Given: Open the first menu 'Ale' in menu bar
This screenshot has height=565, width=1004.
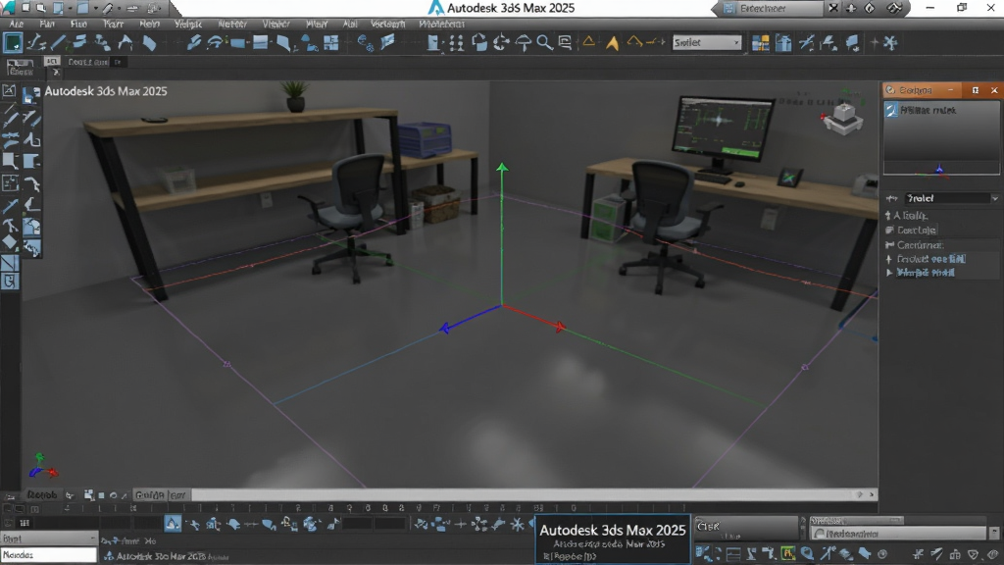Looking at the screenshot, I should [x=16, y=24].
